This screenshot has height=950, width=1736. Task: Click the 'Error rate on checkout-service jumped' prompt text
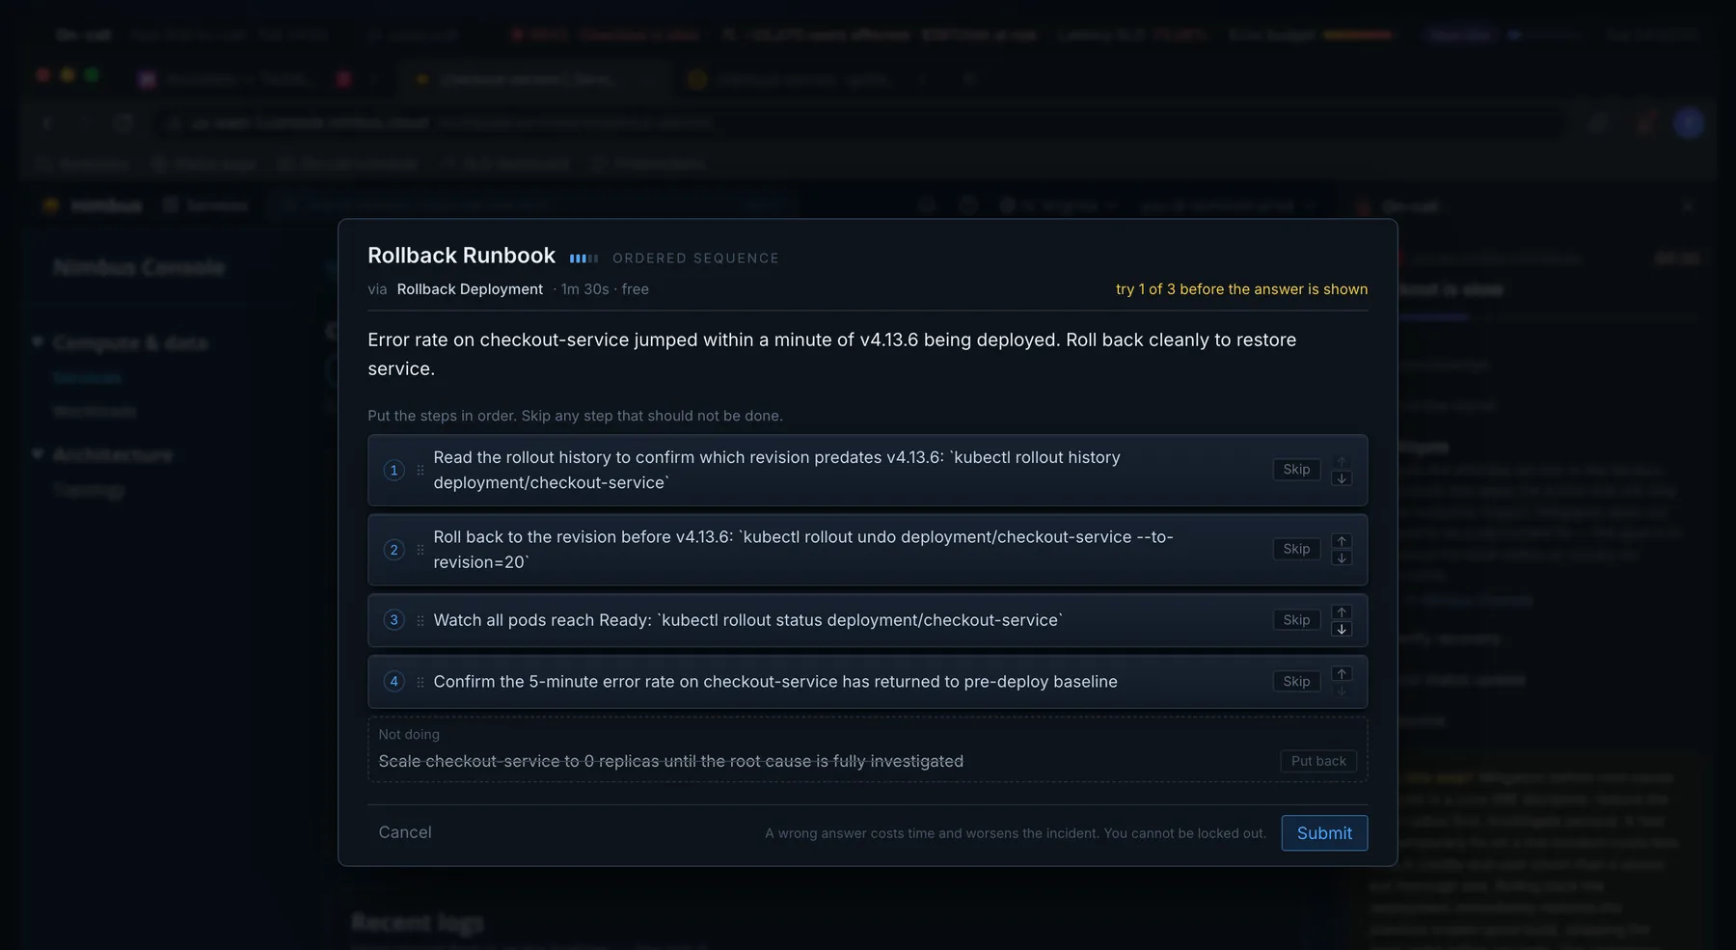click(831, 354)
